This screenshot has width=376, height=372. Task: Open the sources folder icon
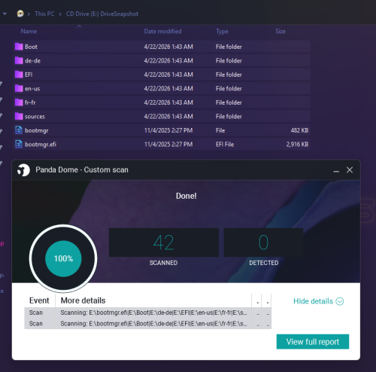click(19, 116)
